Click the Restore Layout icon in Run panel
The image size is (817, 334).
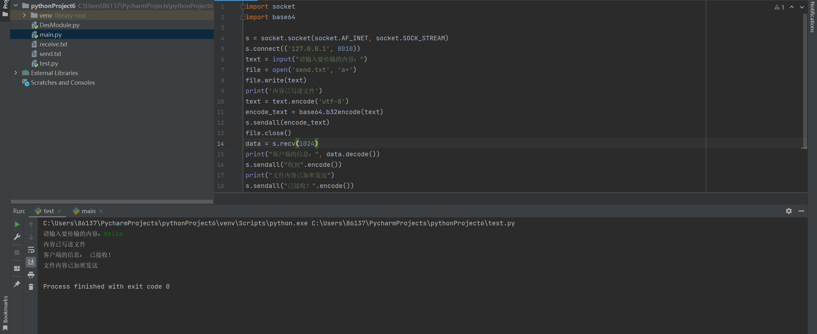point(17,268)
